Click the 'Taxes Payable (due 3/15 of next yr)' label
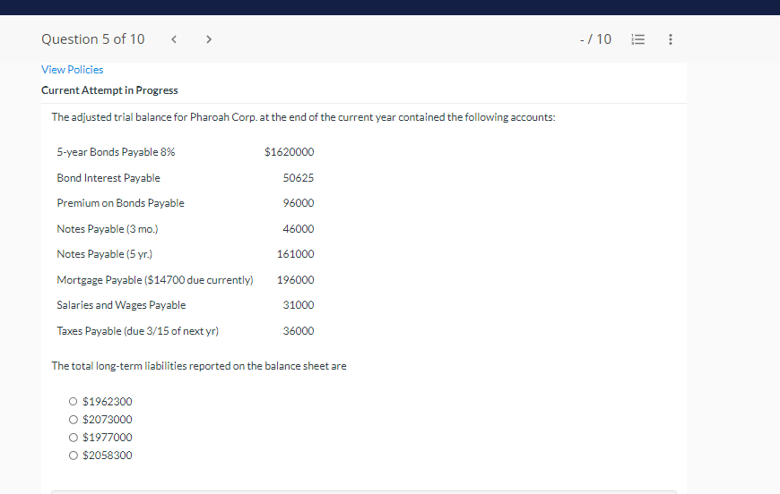 [138, 331]
